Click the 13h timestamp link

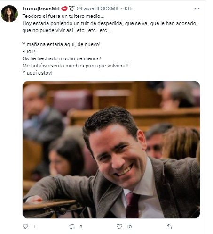click(x=128, y=8)
